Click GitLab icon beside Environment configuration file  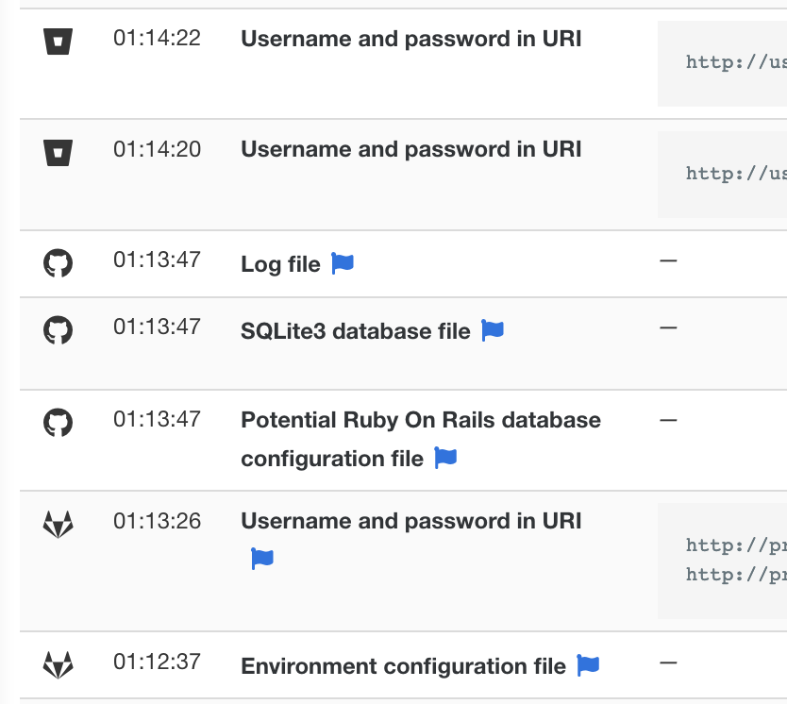59,664
